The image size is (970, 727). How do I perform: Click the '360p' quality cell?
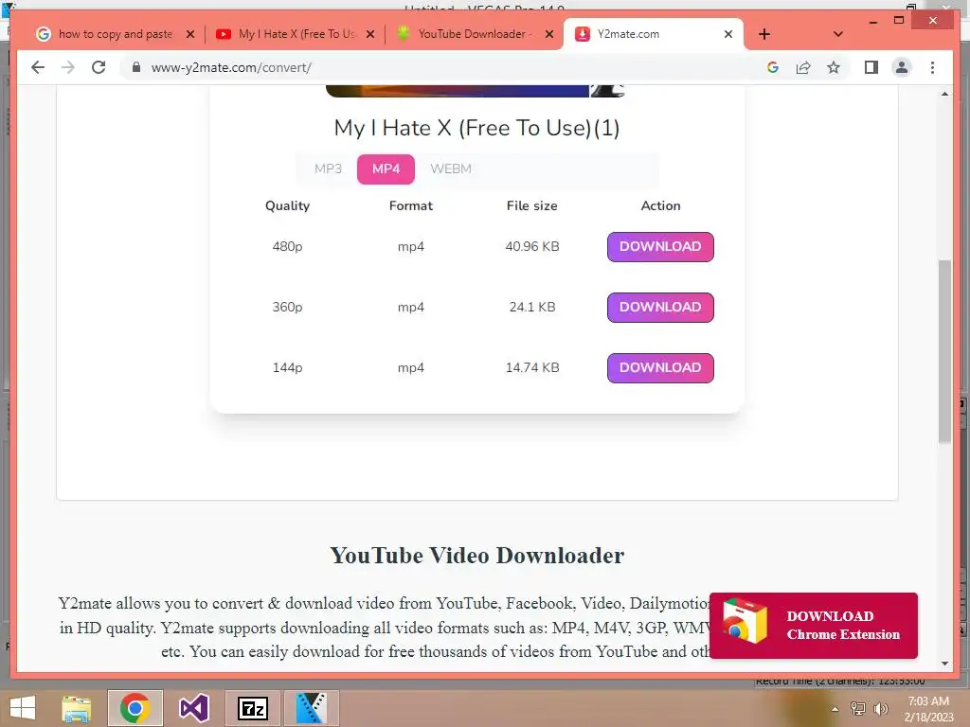[287, 308]
